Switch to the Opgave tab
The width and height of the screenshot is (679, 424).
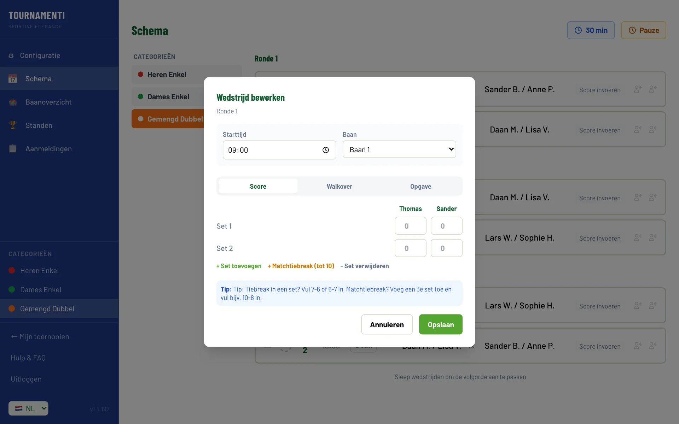(x=420, y=186)
